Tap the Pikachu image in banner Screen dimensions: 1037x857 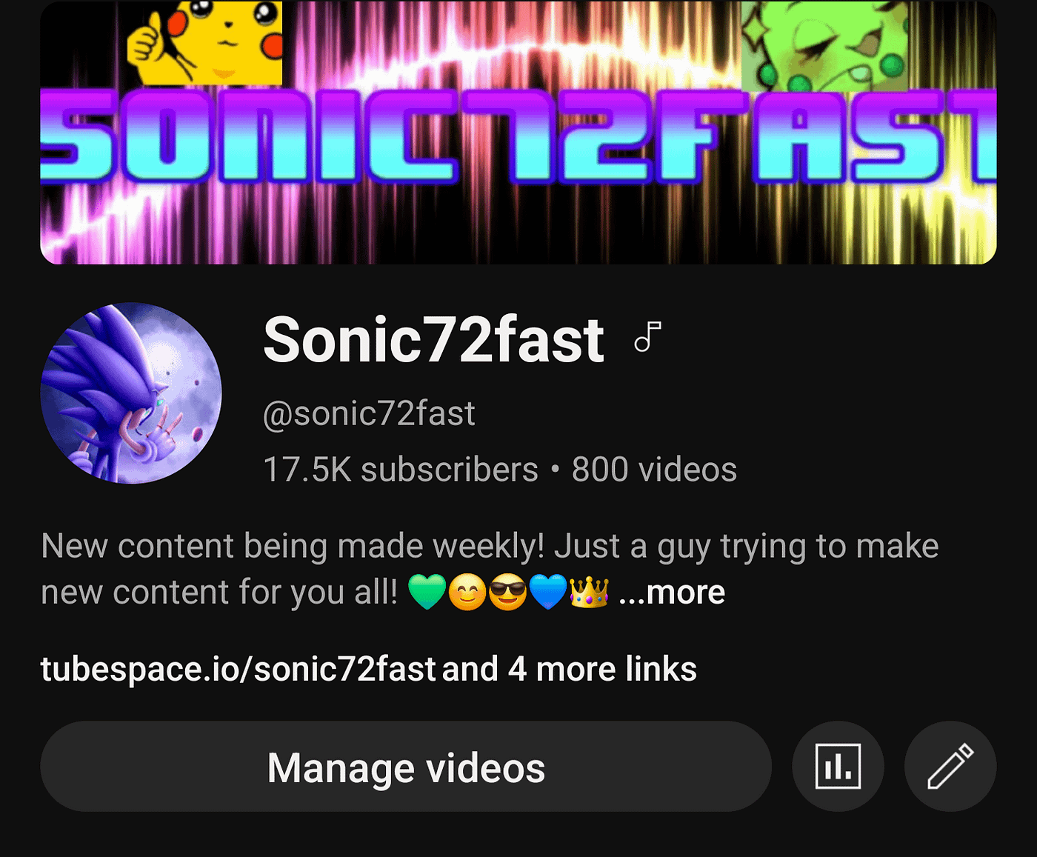[x=204, y=42]
